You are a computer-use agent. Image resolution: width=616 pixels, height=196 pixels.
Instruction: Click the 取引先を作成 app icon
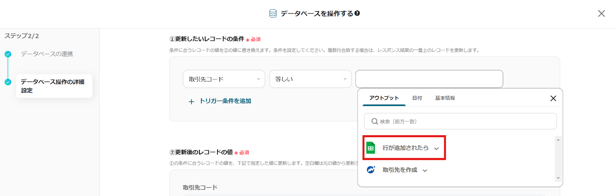tap(371, 170)
